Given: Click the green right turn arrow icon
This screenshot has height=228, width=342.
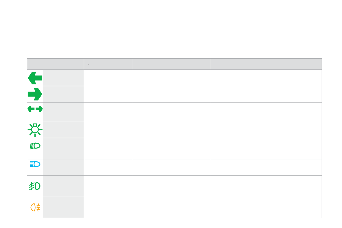Looking at the screenshot, I should click(35, 94).
